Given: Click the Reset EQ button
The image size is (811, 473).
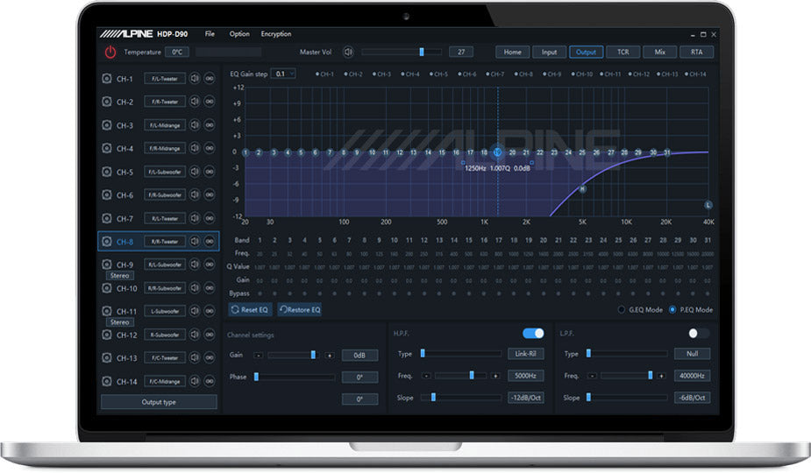Looking at the screenshot, I should pyautogui.click(x=251, y=310).
